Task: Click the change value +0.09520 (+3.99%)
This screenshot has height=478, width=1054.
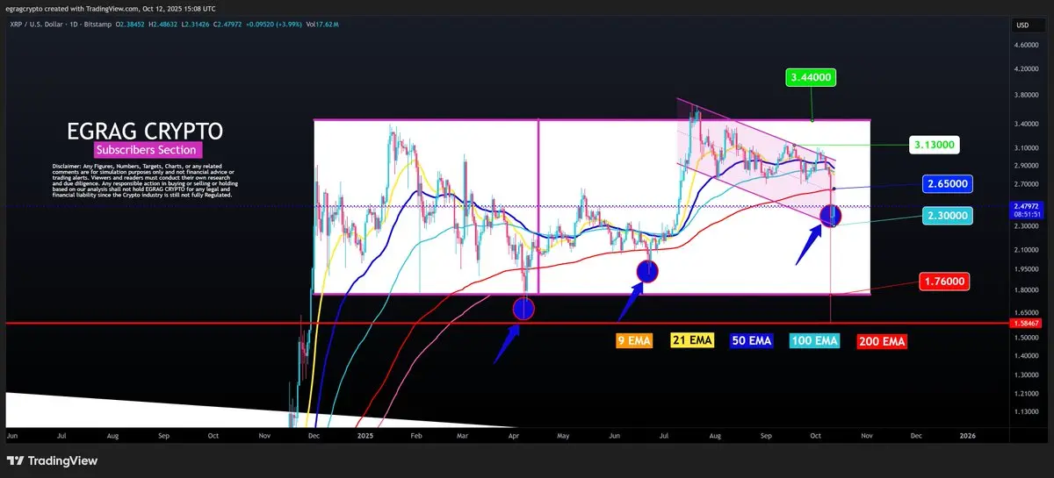Action: pyautogui.click(x=276, y=24)
